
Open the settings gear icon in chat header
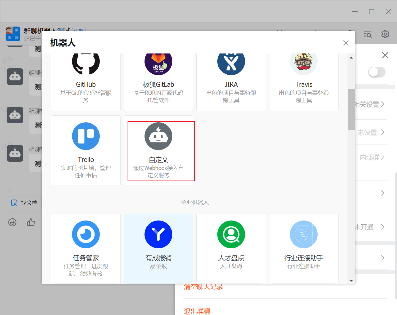(385, 34)
